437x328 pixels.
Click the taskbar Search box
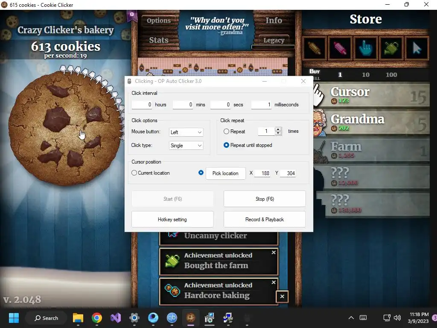tap(46, 318)
